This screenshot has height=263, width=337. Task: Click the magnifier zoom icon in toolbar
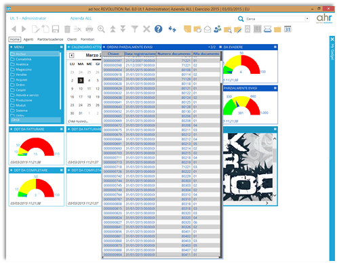[x=101, y=29]
